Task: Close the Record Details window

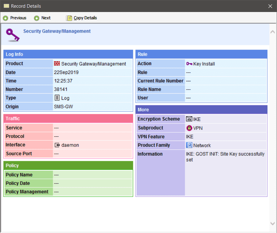Action: (x=270, y=6)
